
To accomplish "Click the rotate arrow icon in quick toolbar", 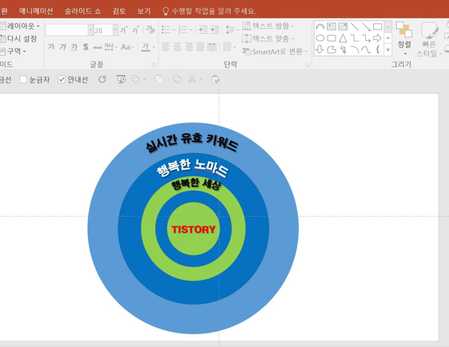I will (102, 79).
